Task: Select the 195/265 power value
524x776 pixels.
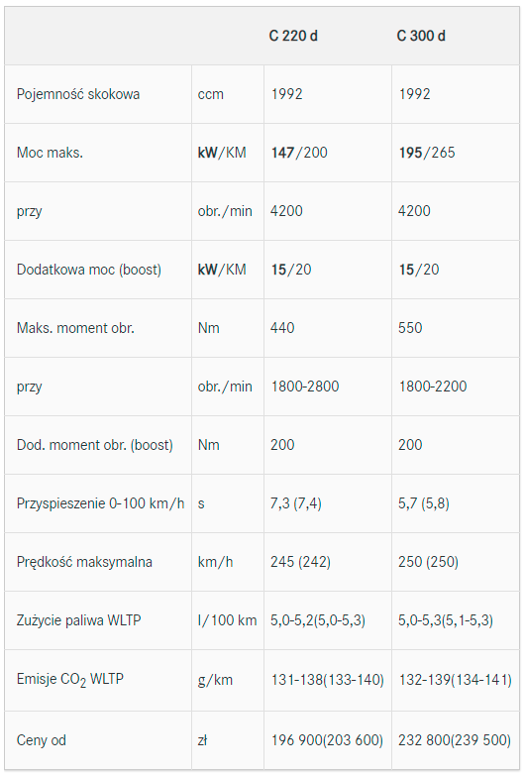Action: (x=427, y=153)
